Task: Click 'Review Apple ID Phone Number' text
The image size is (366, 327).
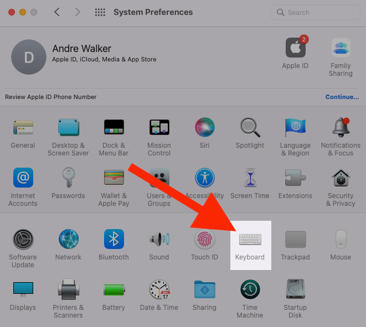Action: pos(50,97)
